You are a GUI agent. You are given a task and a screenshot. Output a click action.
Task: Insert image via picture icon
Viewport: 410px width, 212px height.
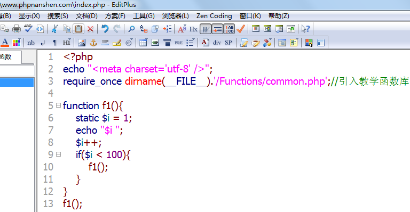(x=82, y=43)
